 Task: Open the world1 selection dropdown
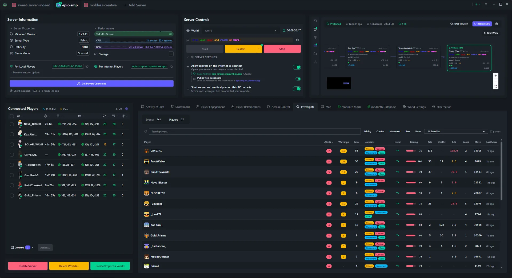pos(240,30)
